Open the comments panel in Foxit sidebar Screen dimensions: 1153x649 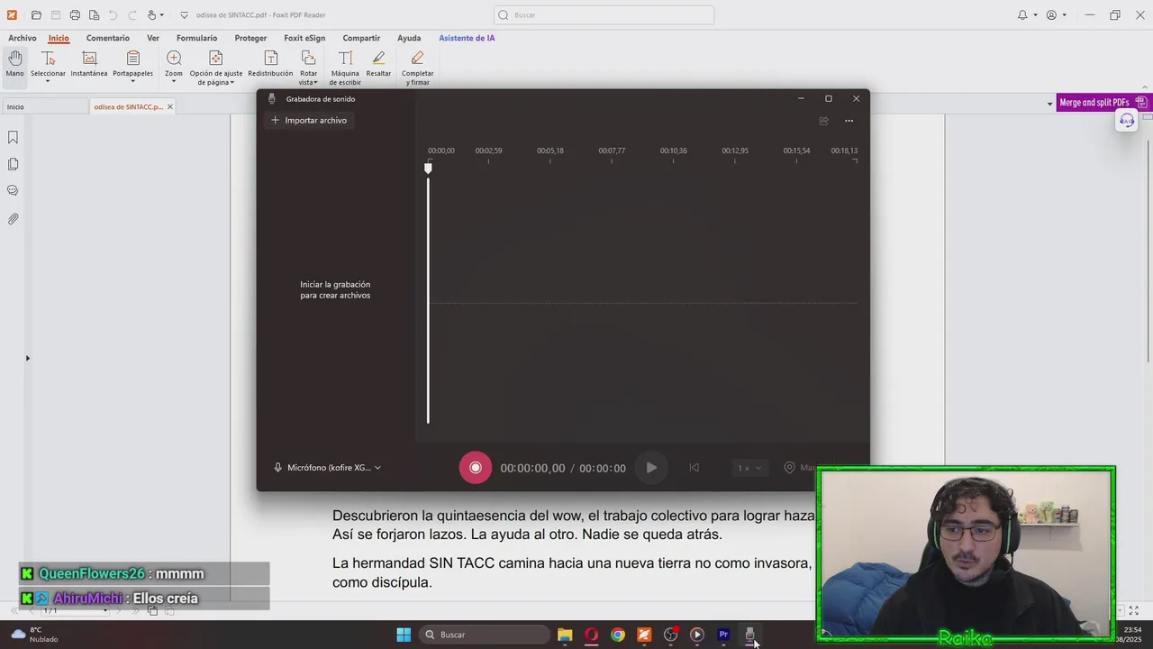[x=13, y=191]
